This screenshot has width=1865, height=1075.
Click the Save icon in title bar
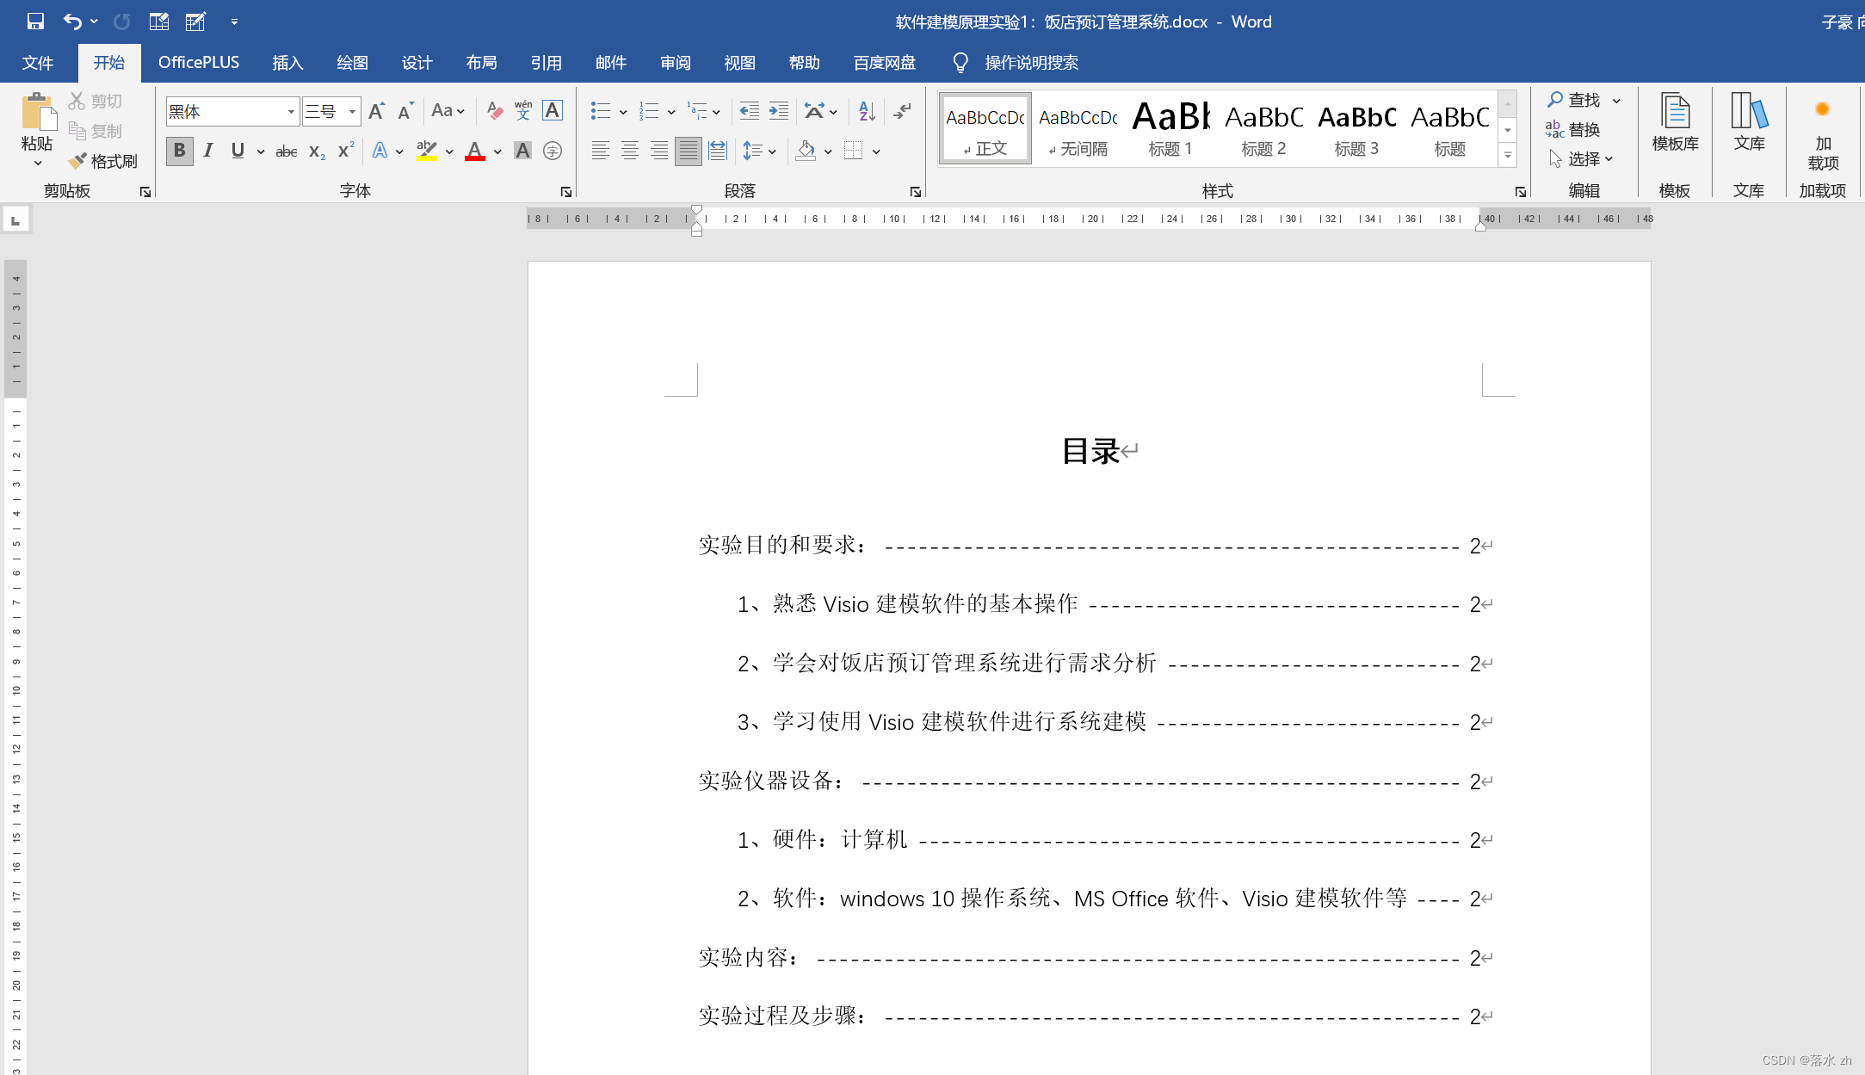35,22
